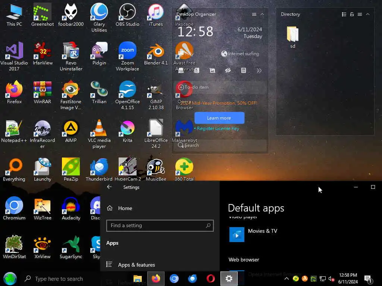Open Thunderbird desktop shortcut
382x286 pixels.
99,169
